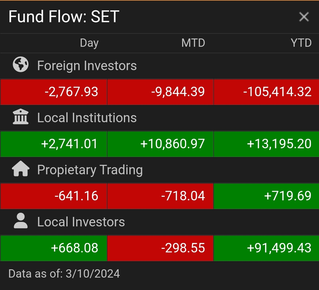Click Foreign Investors MTD value -9,844.39

(x=178, y=92)
